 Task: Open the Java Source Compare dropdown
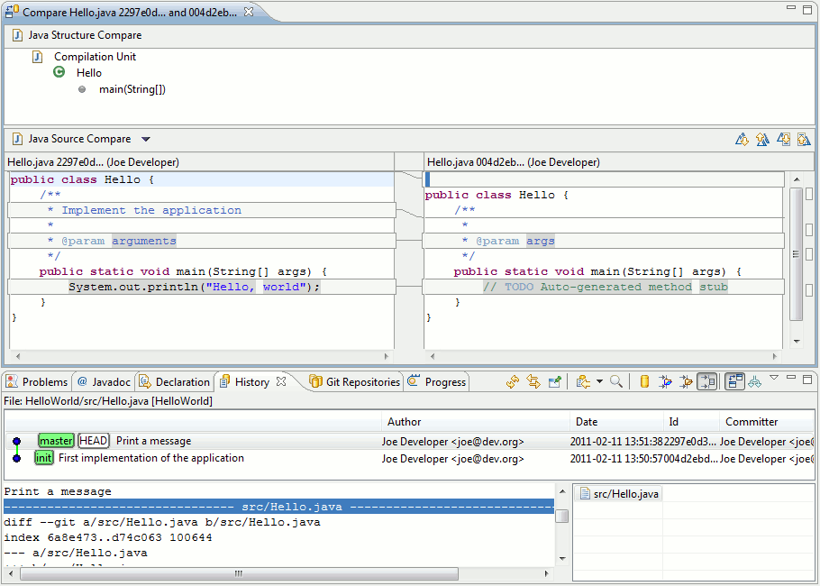tap(146, 140)
